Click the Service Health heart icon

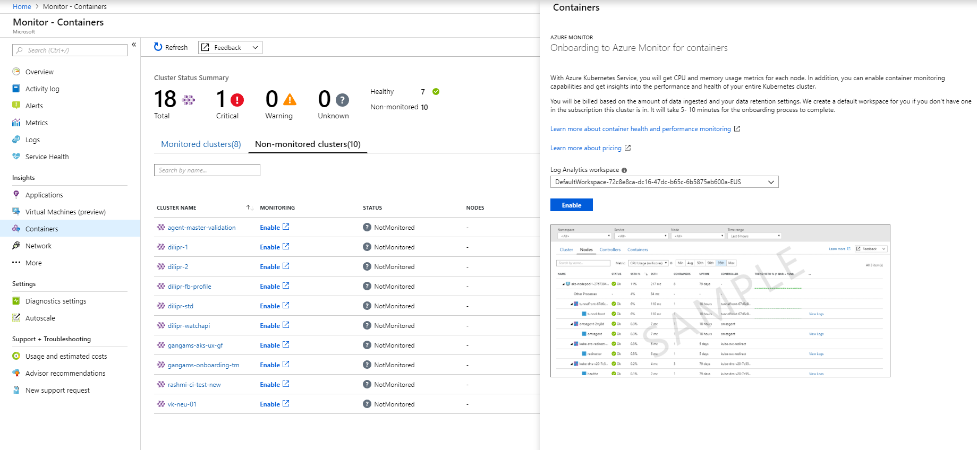[x=16, y=157]
